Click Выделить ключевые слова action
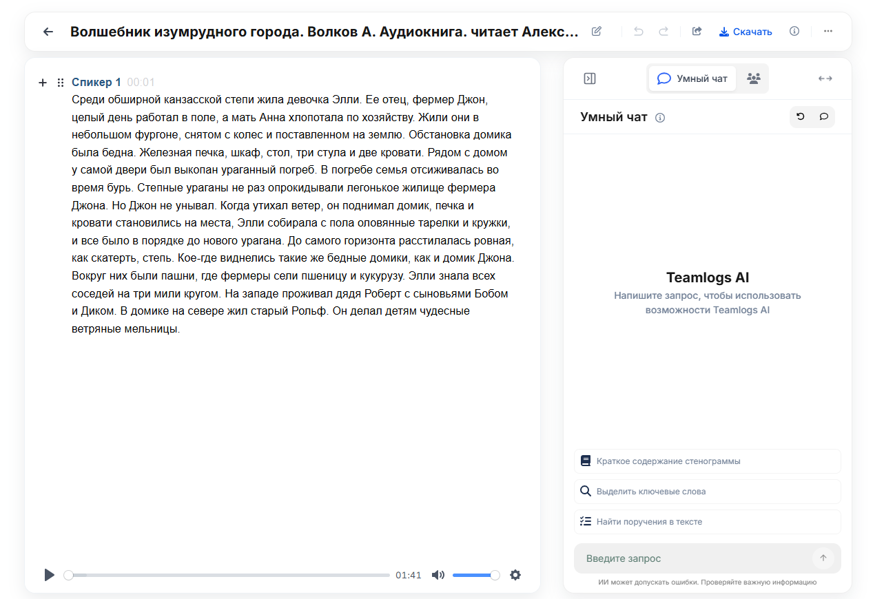Viewport: 884px width, 599px height. point(707,491)
